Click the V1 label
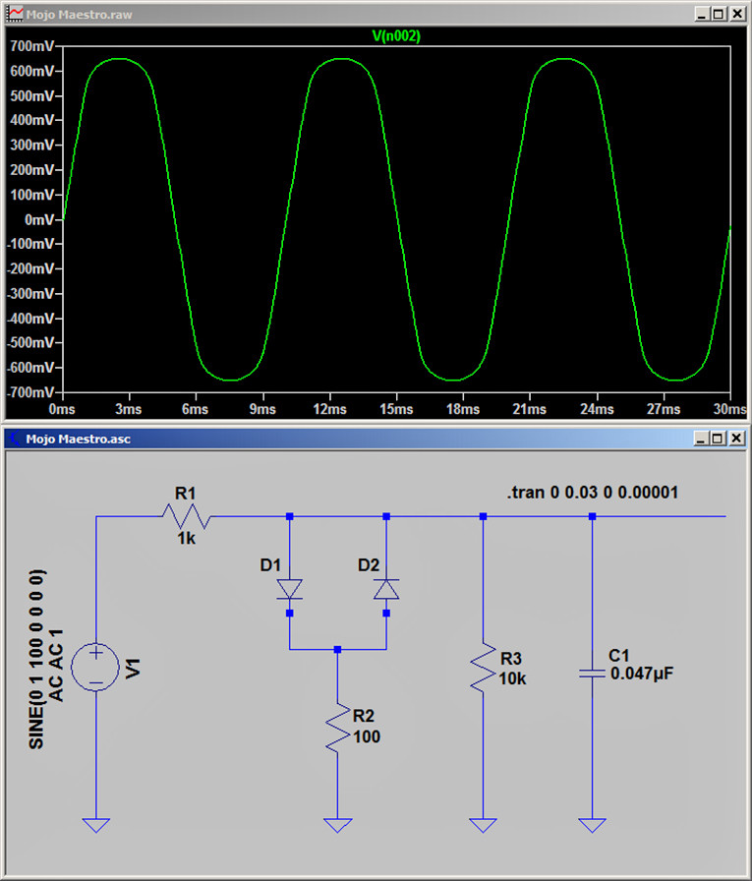752x881 pixels. coord(134,668)
